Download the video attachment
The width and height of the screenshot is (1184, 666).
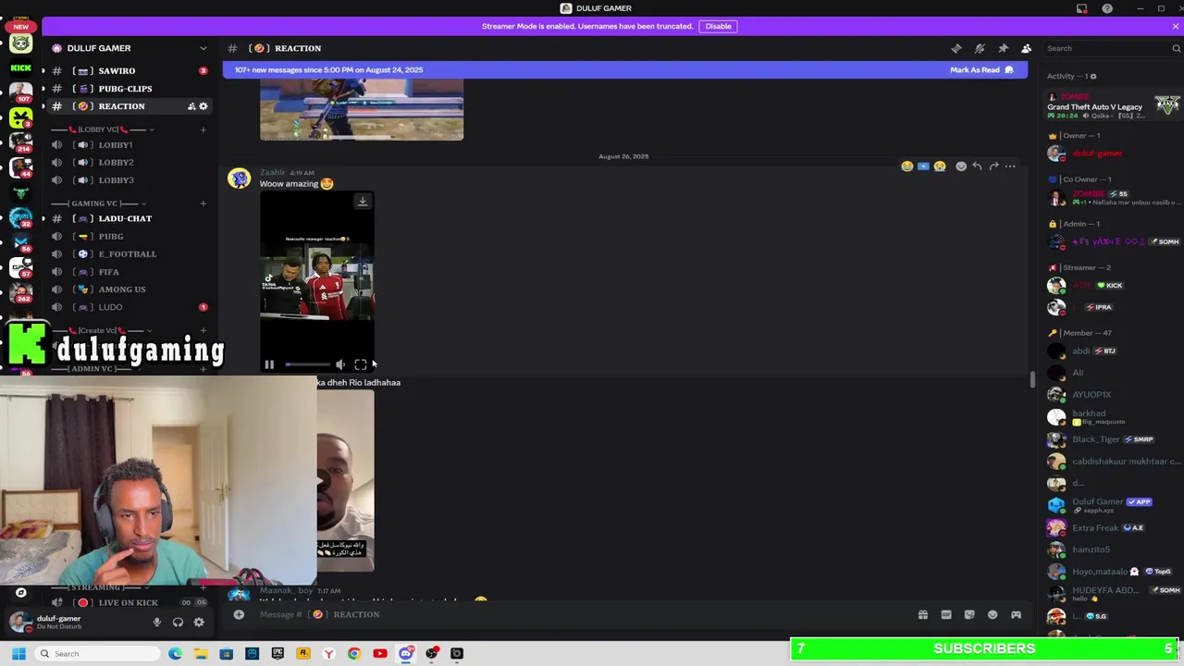pos(363,202)
